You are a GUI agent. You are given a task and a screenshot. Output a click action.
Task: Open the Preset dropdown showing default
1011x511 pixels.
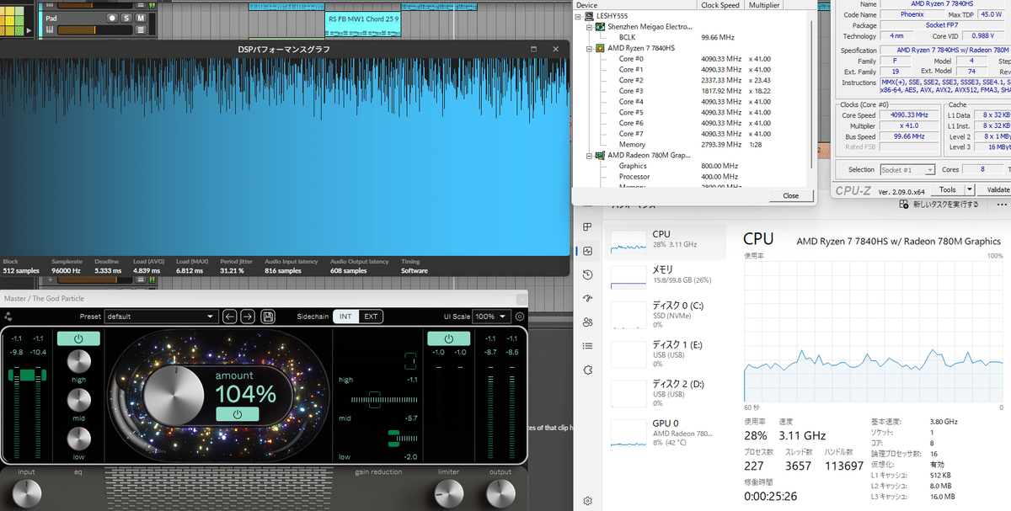pos(161,317)
